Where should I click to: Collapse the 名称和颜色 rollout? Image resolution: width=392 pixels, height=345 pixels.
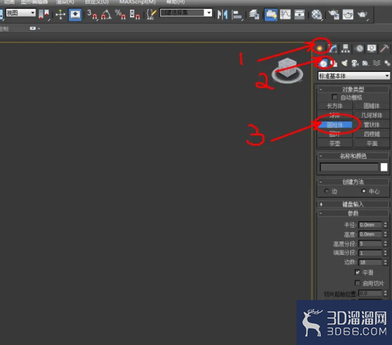point(353,156)
